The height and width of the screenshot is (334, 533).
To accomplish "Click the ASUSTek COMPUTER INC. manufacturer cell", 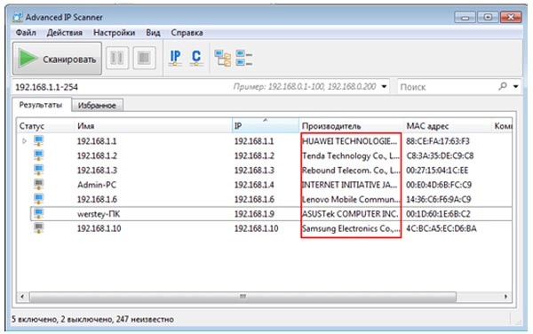I will pos(350,214).
